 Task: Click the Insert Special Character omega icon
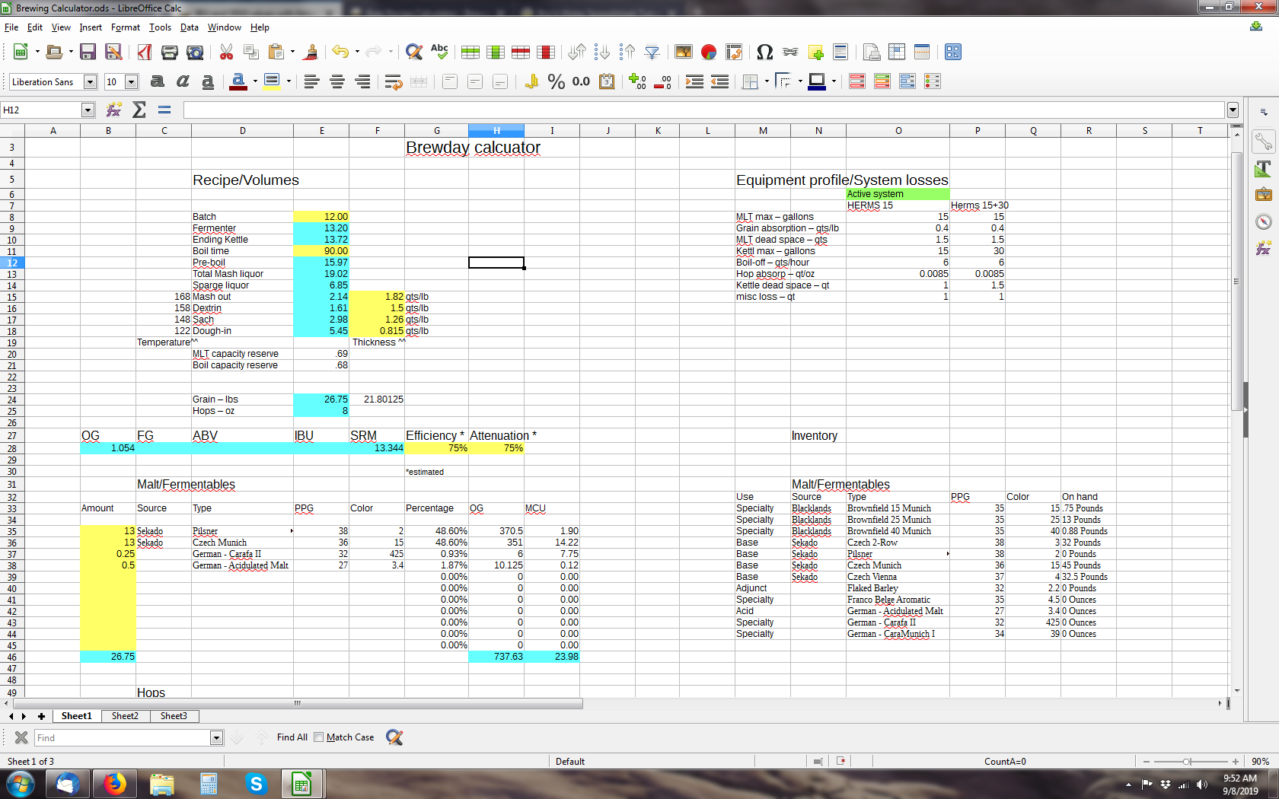(x=765, y=52)
